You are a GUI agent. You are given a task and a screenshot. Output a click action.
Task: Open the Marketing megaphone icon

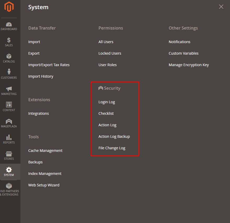[x=9, y=89]
